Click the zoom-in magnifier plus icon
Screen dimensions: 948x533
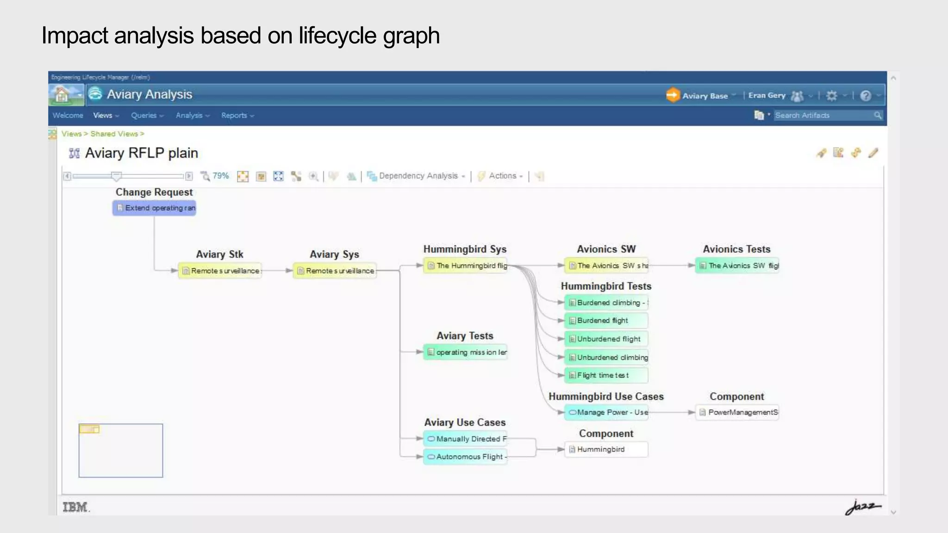314,176
